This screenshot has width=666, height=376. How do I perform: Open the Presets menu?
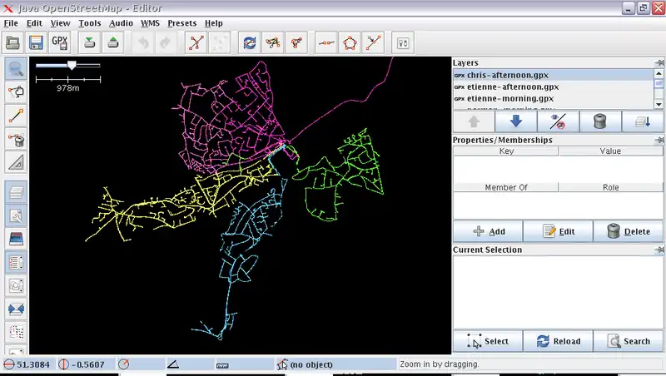181,23
